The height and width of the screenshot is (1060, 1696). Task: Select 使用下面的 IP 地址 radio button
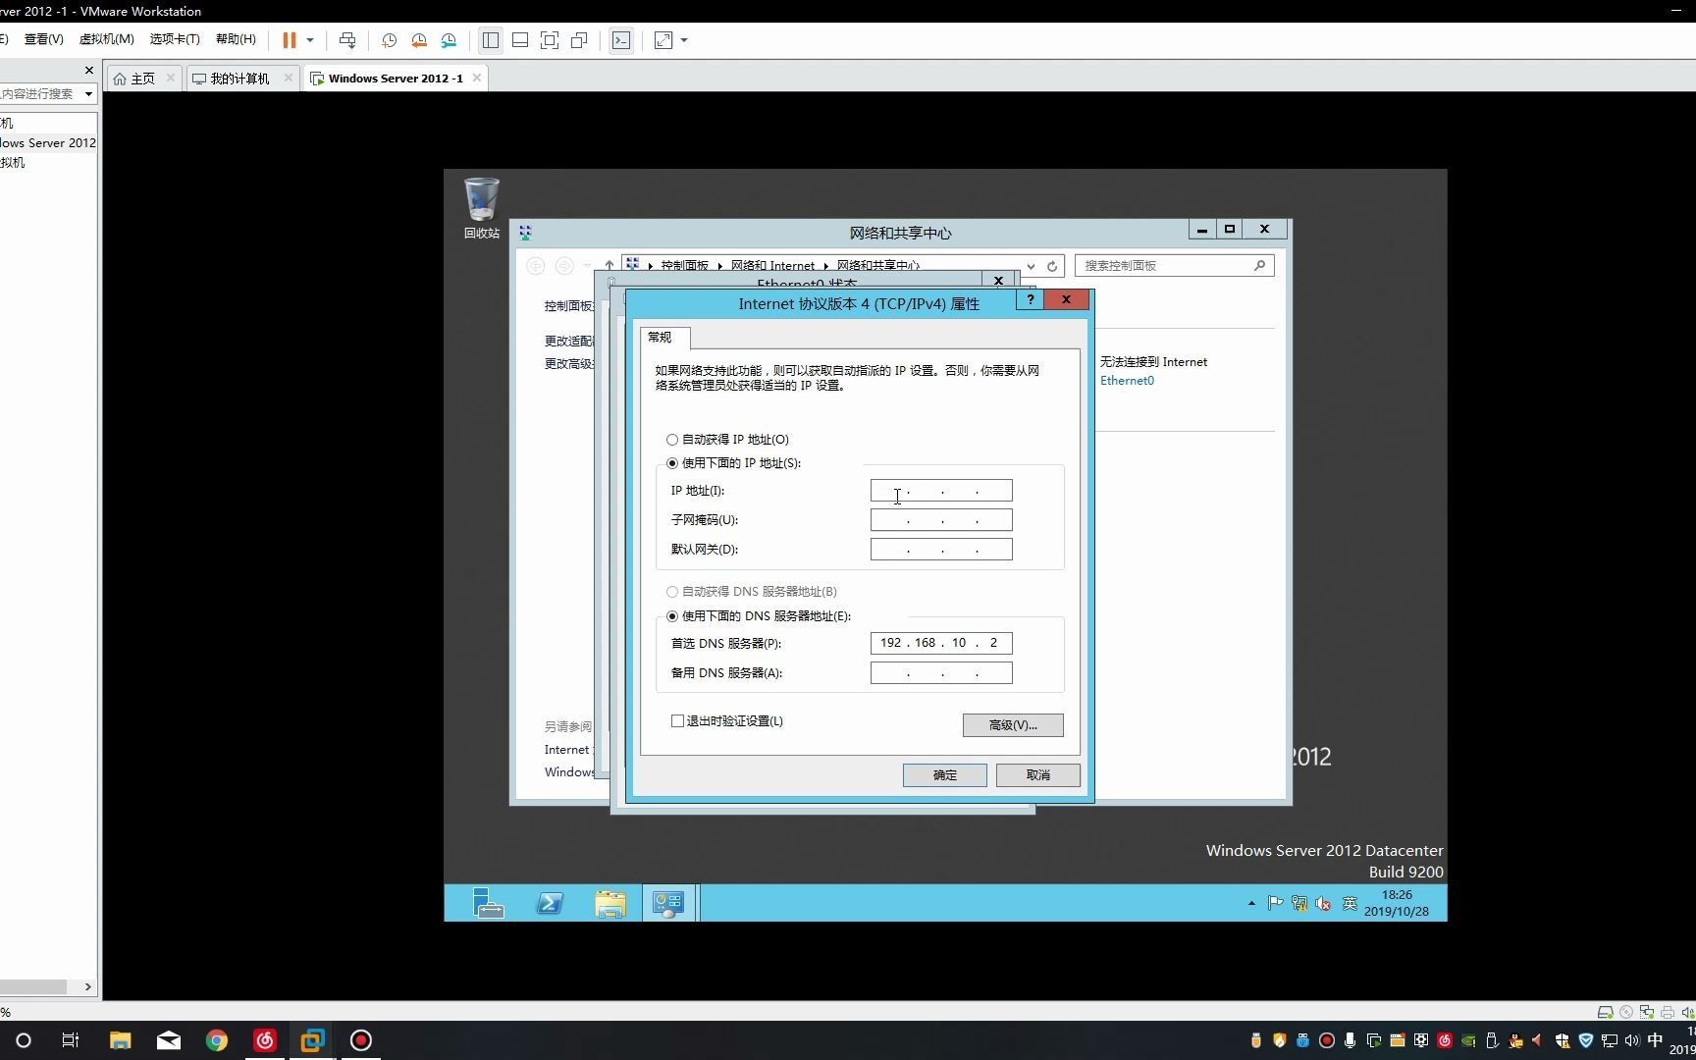pyautogui.click(x=672, y=463)
